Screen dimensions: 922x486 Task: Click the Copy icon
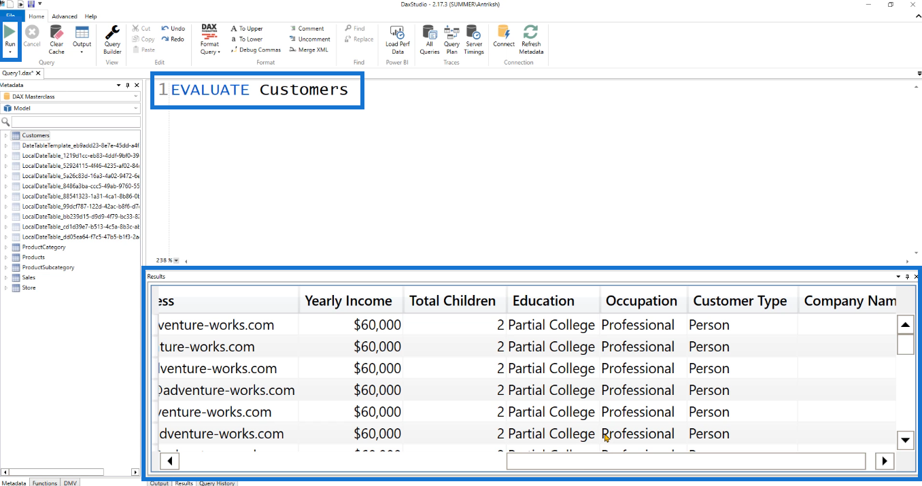(143, 39)
